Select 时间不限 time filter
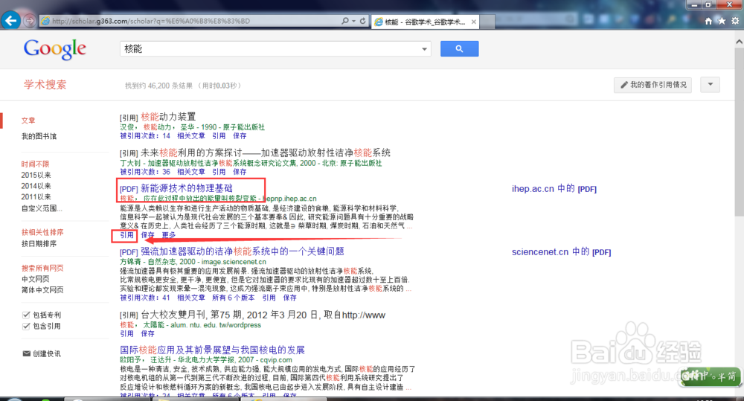The image size is (744, 401). click(35, 164)
